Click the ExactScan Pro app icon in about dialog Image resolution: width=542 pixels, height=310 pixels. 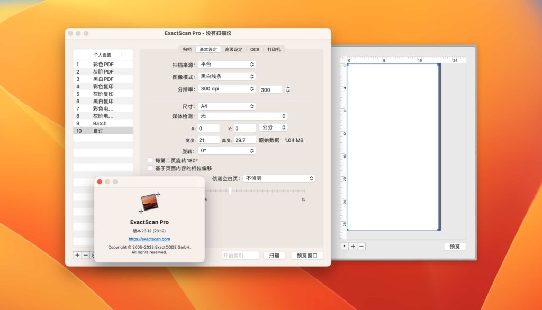150,202
